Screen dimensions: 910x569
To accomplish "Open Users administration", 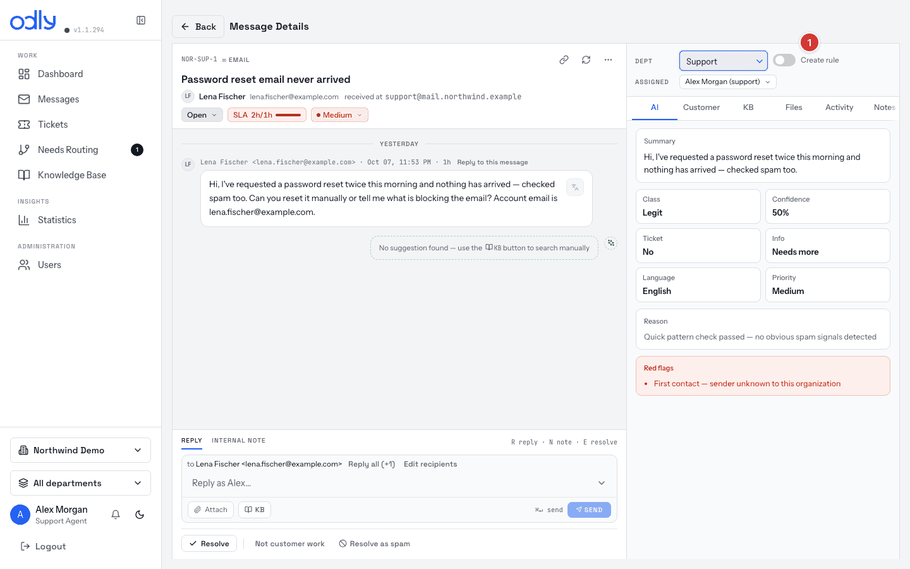I will (81, 265).
